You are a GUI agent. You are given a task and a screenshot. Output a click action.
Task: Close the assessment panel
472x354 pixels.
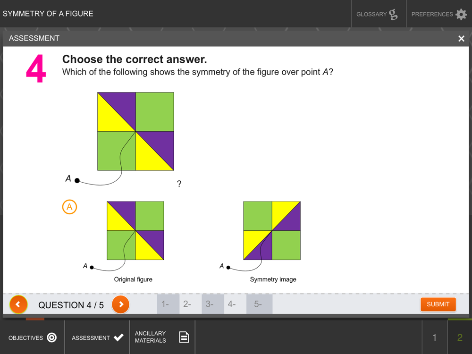pos(461,39)
